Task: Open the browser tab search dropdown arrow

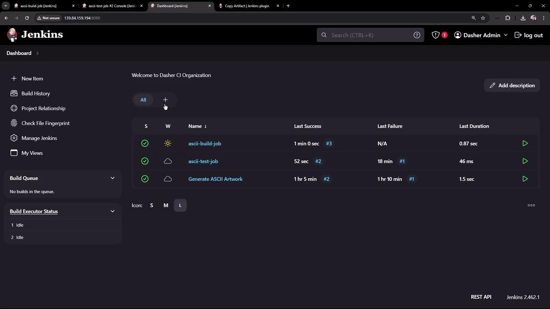Action: [x=6, y=6]
